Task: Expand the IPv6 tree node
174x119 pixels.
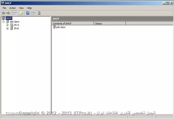Action: coord(7,29)
